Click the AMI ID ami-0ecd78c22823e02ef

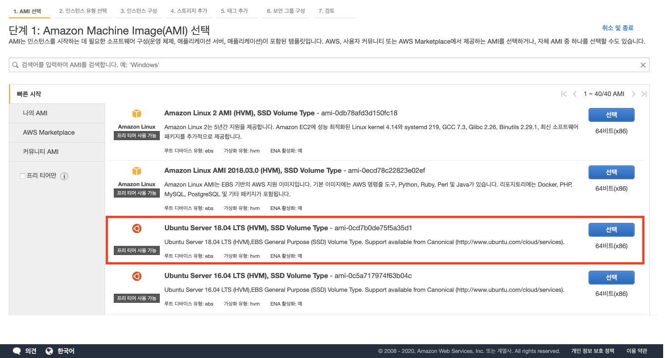386,170
